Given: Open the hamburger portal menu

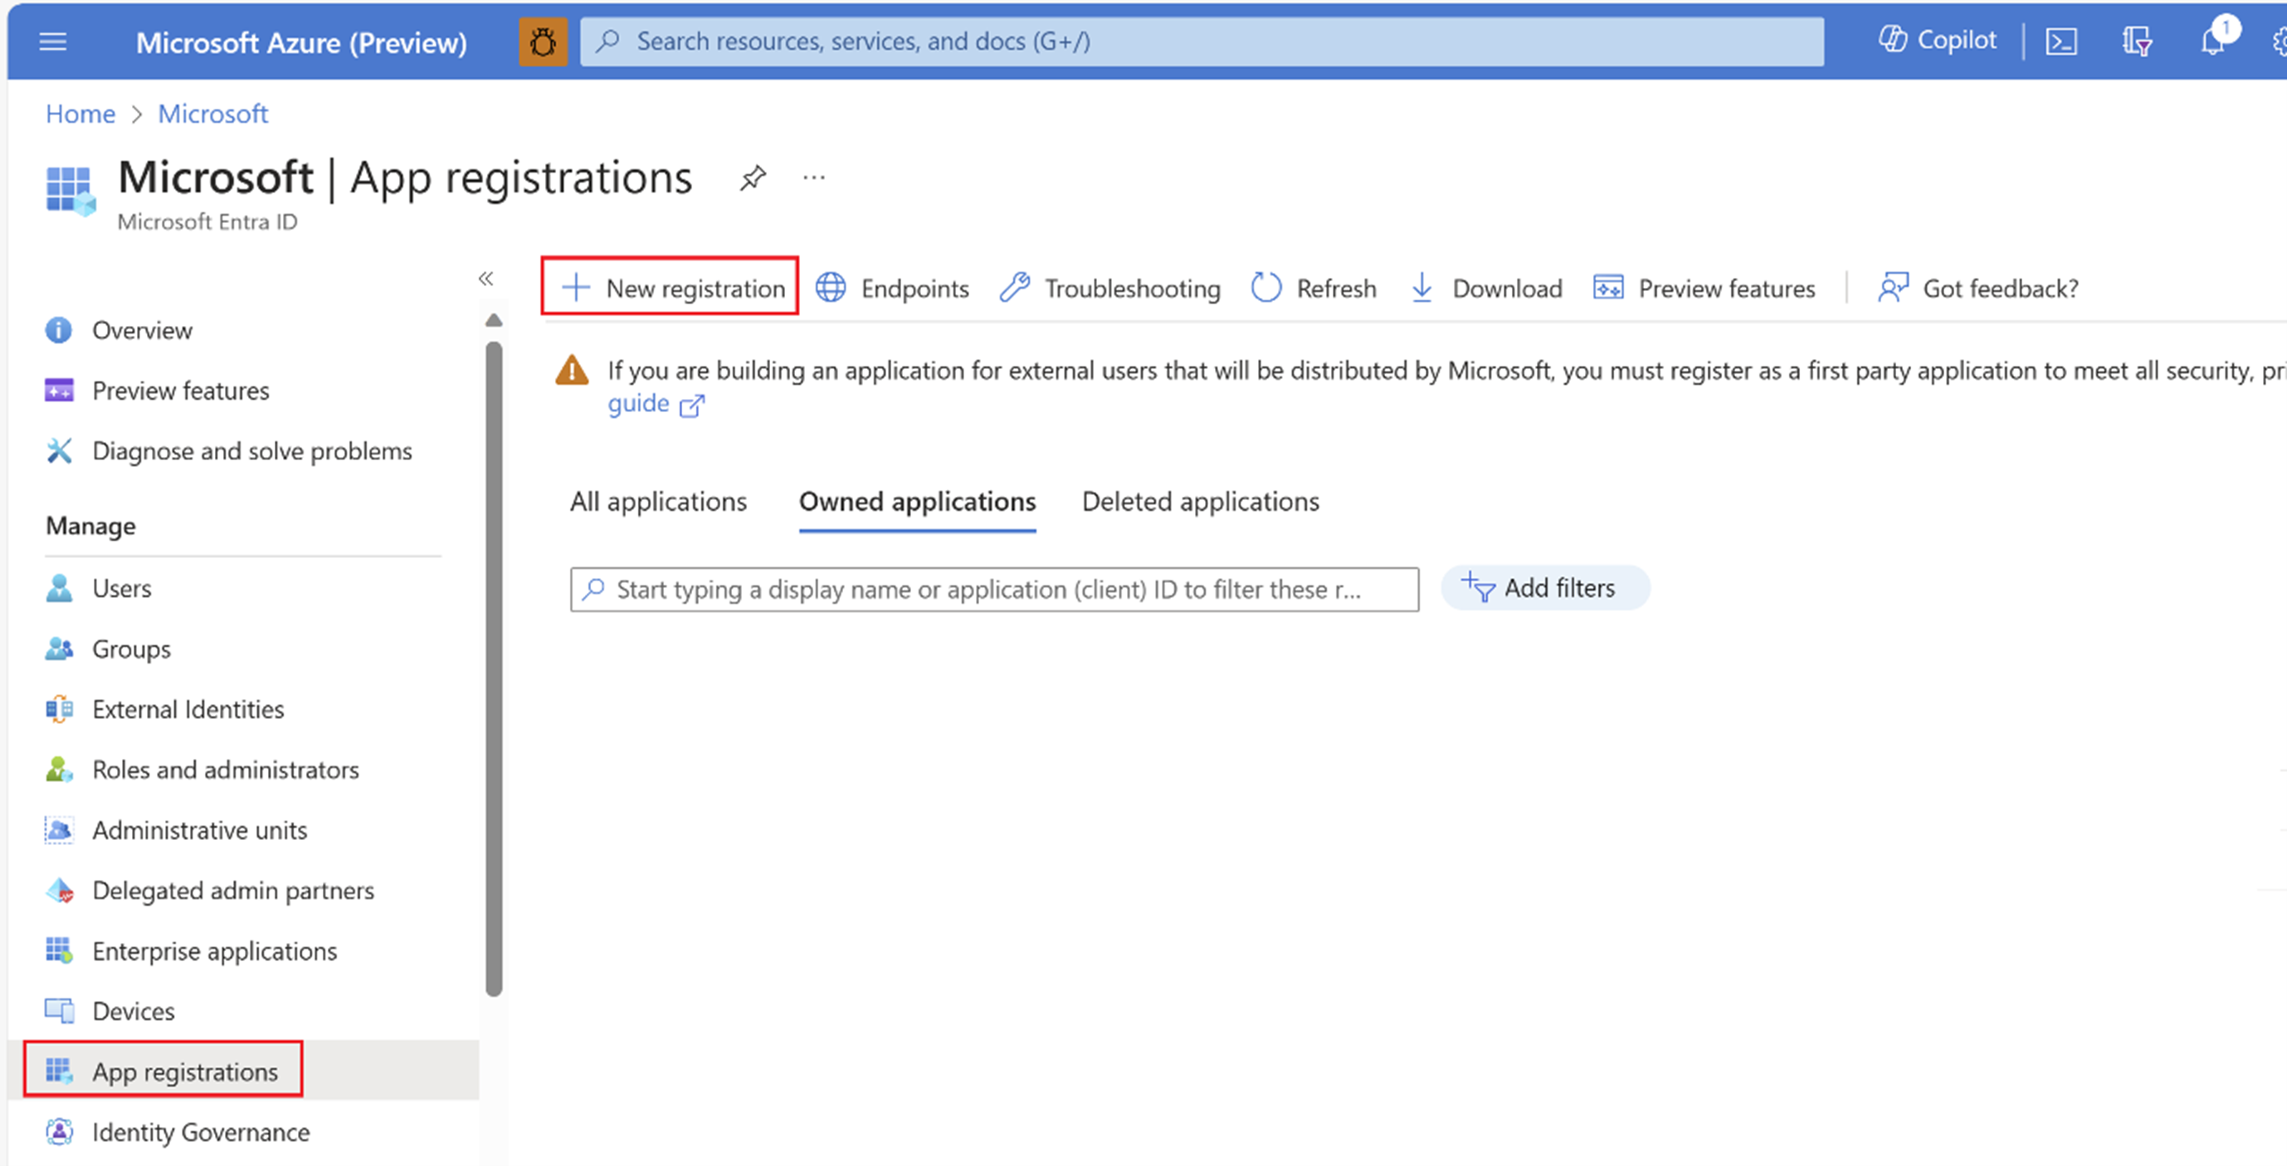Looking at the screenshot, I should 53,41.
